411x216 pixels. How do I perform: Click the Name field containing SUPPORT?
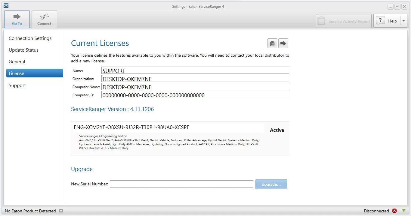[195, 71]
